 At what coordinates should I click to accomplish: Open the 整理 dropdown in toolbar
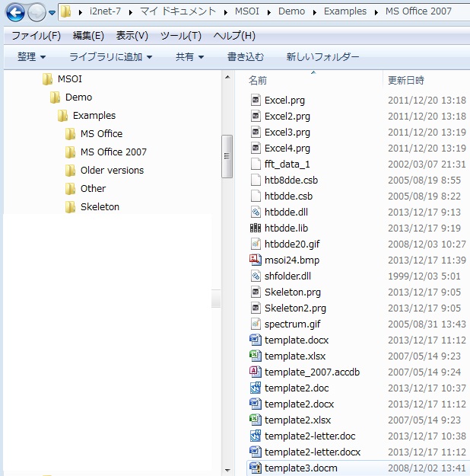coord(31,57)
